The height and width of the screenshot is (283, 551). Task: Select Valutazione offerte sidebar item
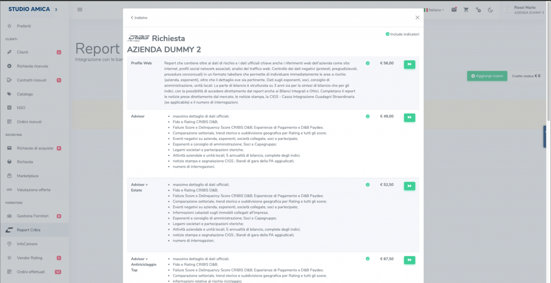coord(34,190)
